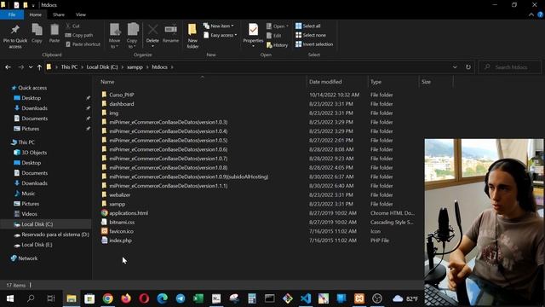
Task: Click Select all
Action: click(x=308, y=26)
